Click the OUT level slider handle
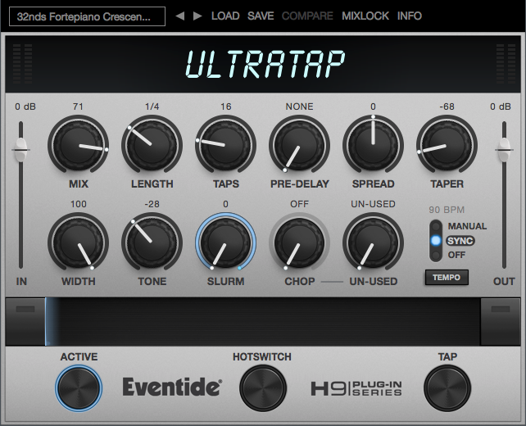This screenshot has height=426, width=526. pyautogui.click(x=504, y=149)
